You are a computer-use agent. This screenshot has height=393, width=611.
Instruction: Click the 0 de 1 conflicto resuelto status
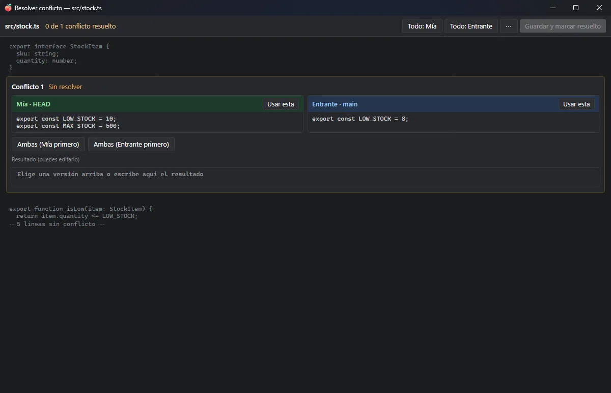(80, 26)
